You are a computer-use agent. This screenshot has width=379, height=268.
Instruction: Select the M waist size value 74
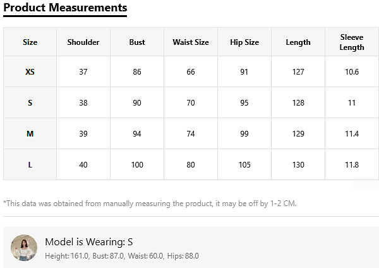tap(191, 134)
